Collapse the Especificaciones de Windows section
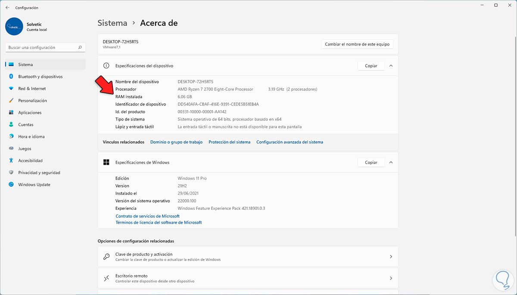Screen dimensions: 517x295 pos(391,163)
